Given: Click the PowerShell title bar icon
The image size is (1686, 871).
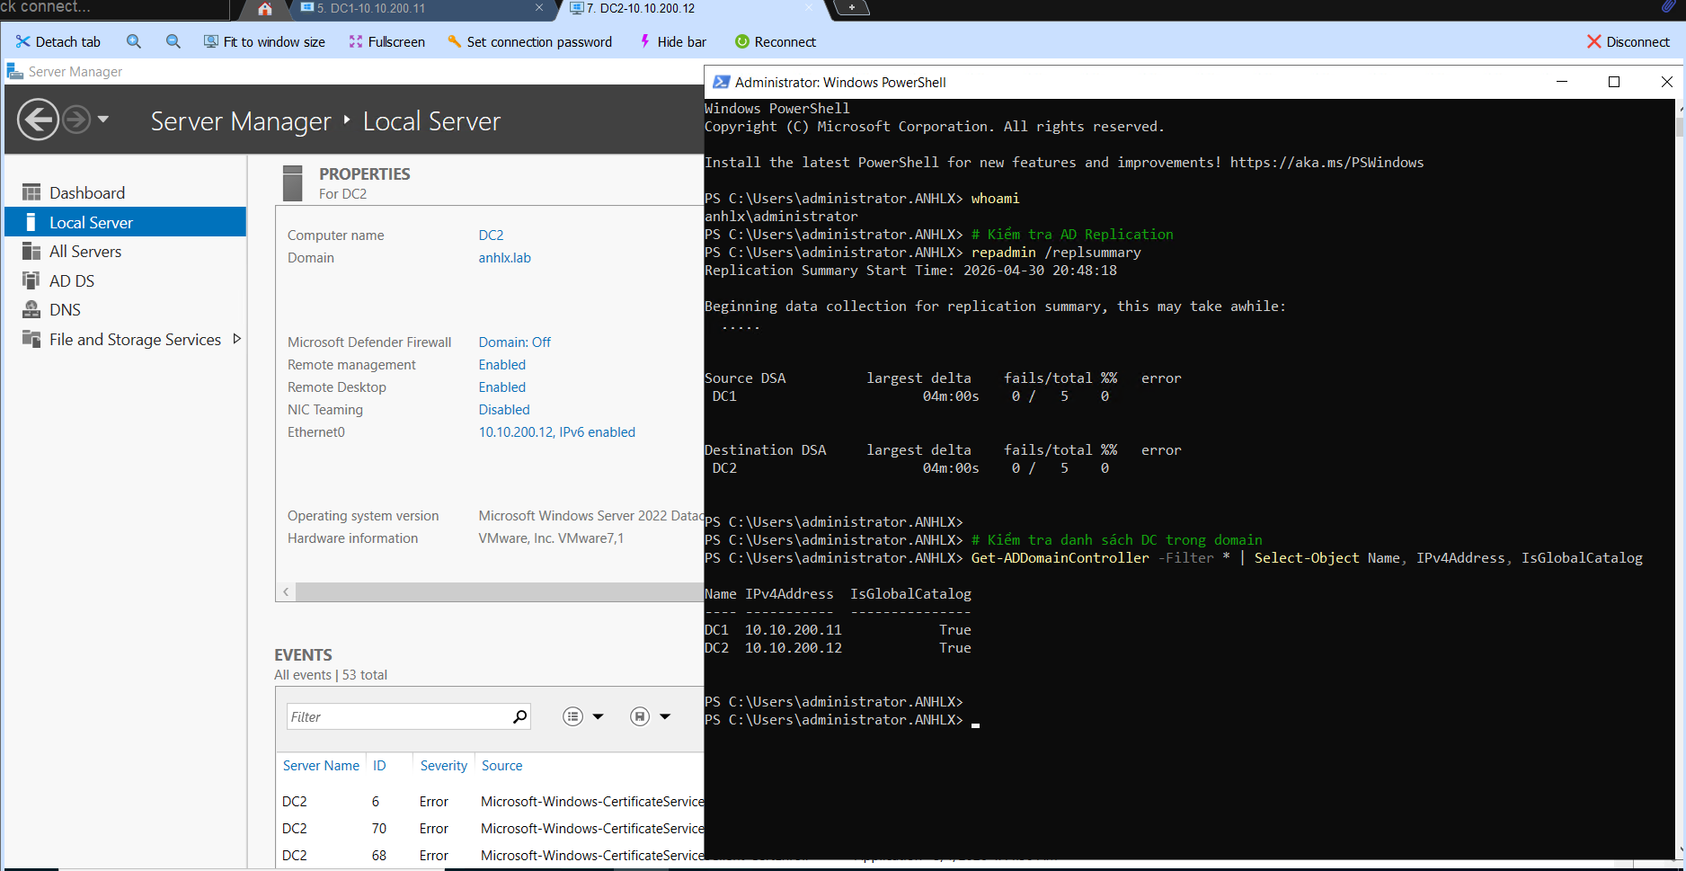Looking at the screenshot, I should coord(721,82).
